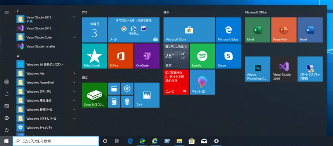Click the power icon in Start rail

coord(7,130)
